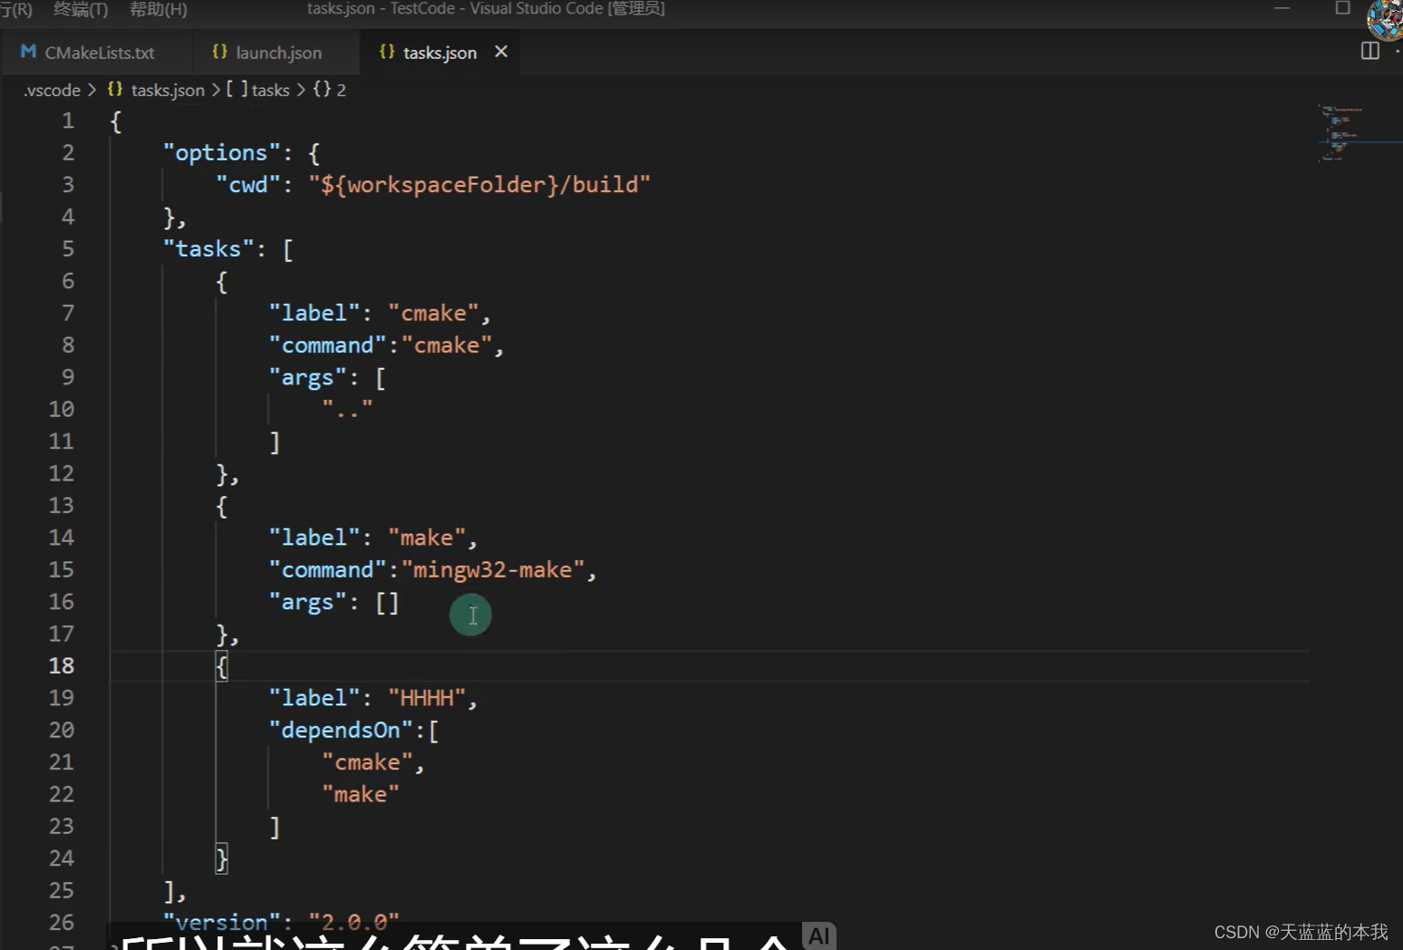Click the "HHHH" label value
The image size is (1403, 950).
pyautogui.click(x=428, y=697)
